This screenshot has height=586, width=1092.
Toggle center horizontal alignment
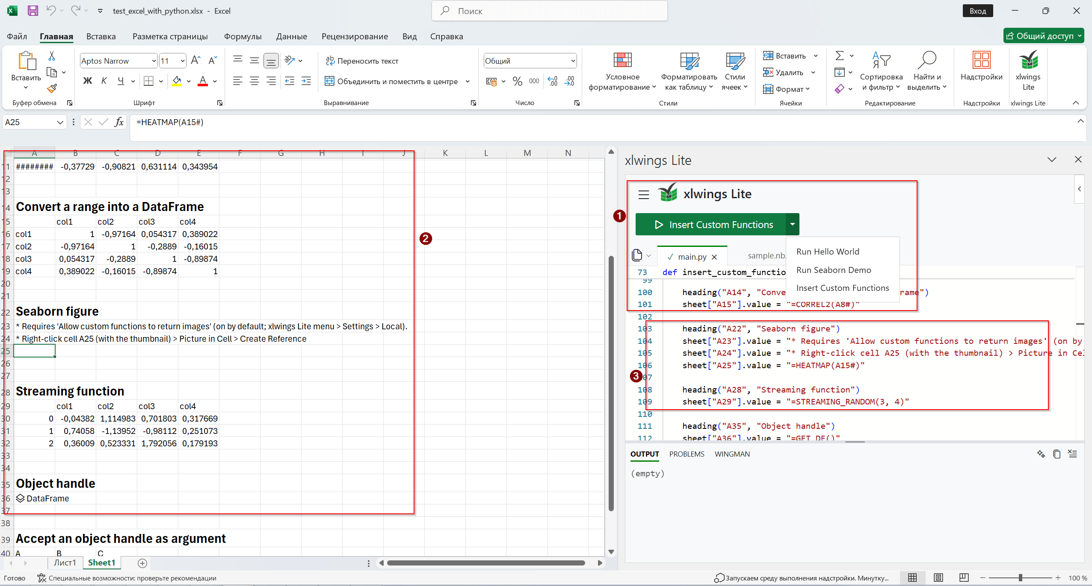[254, 81]
